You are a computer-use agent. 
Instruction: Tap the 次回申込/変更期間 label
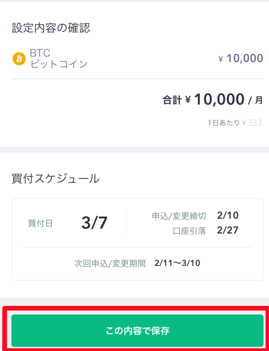click(110, 263)
